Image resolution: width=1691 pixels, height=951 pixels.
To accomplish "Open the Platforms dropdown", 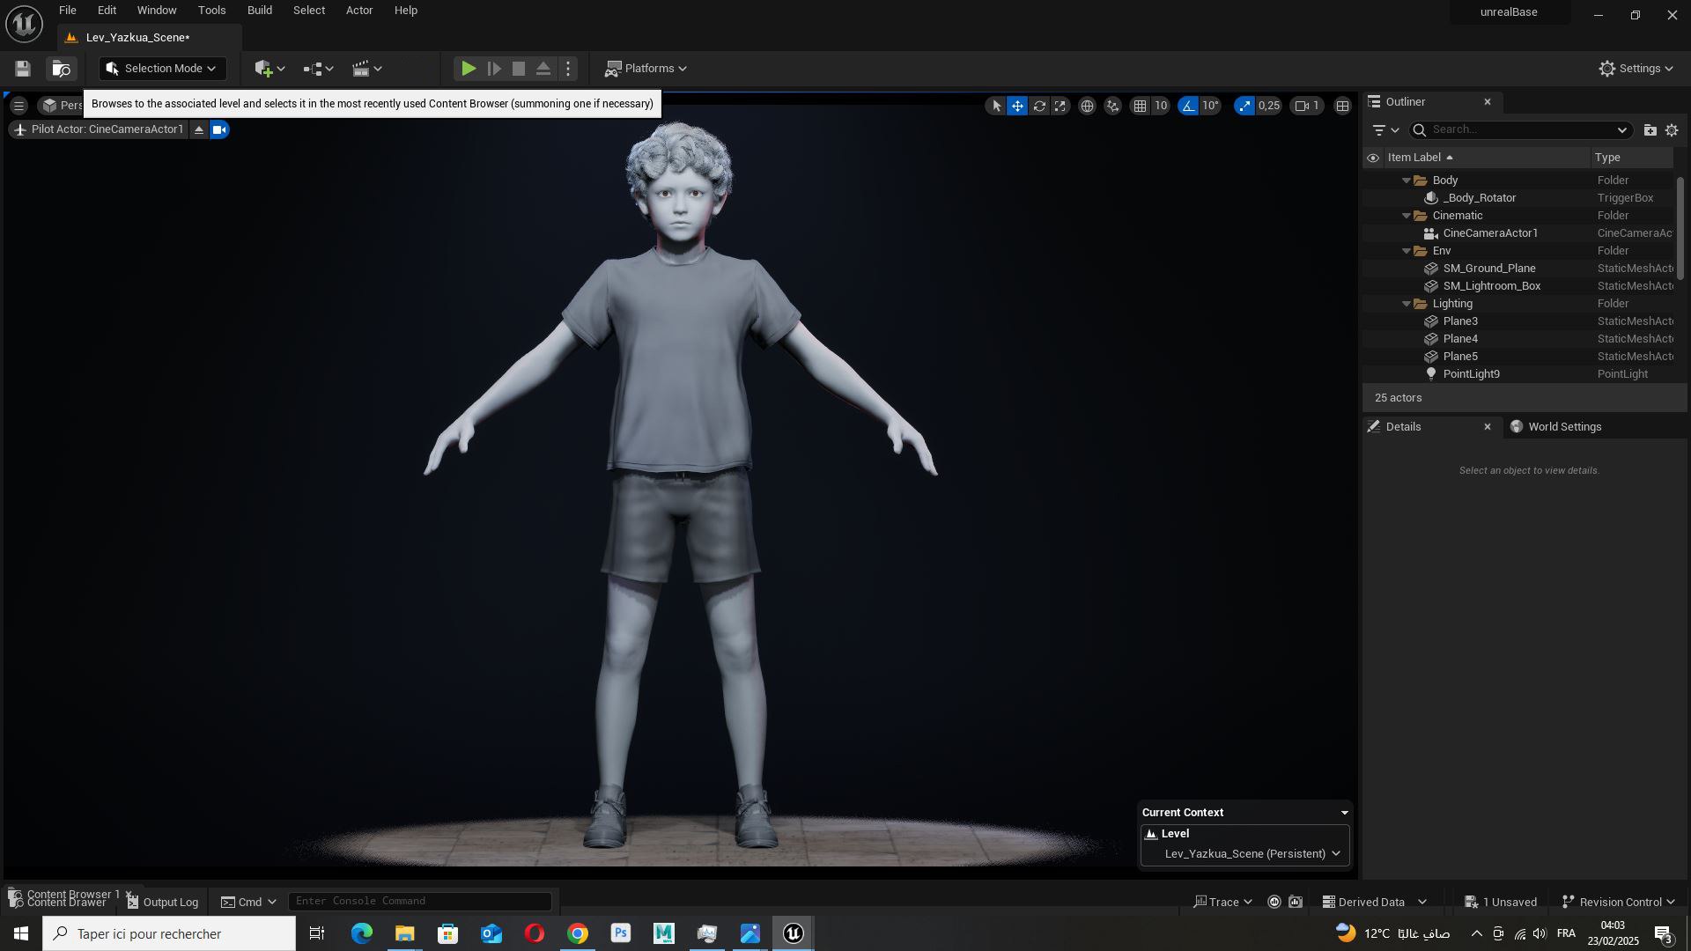I will 646,69.
